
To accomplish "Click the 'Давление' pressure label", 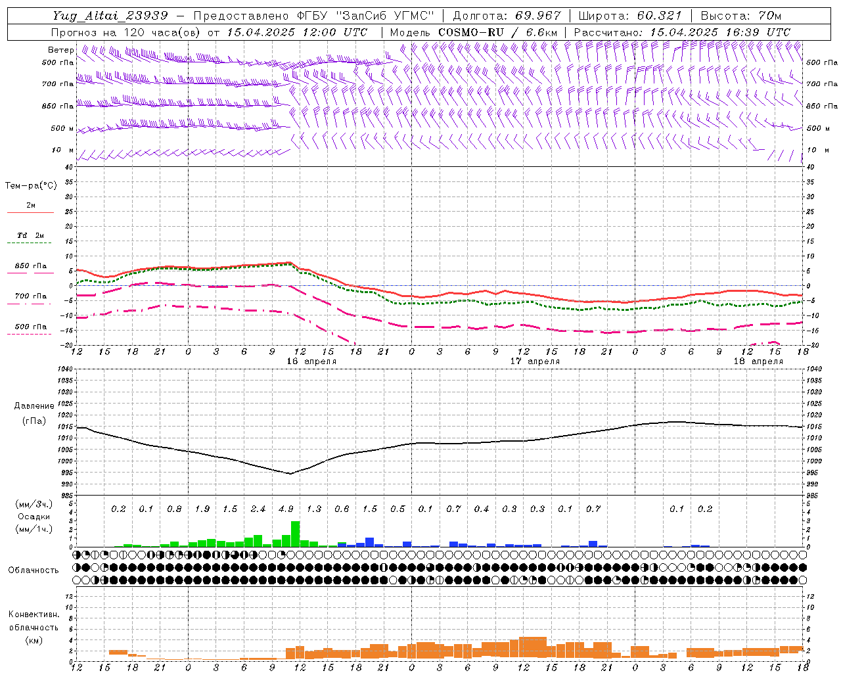I will pos(34,406).
